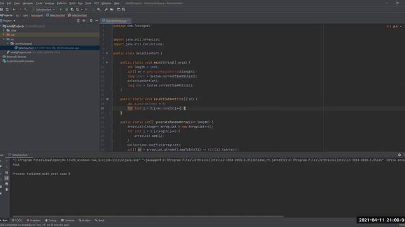Hide the Project panel with minus icon
Viewport: 405px width, 227px height.
coord(97,21)
